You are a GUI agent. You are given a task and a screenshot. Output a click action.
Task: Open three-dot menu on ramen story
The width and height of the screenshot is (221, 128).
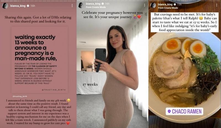(217, 5)
